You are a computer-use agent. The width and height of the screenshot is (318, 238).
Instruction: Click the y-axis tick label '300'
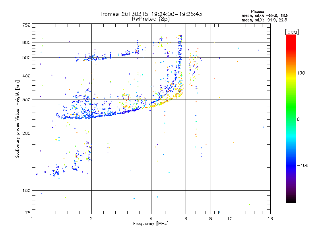tap(27, 100)
